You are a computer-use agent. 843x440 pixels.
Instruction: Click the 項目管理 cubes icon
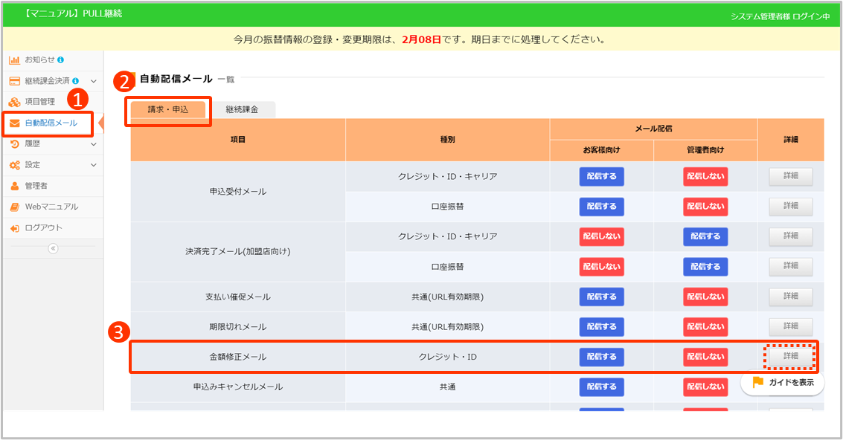pos(14,102)
